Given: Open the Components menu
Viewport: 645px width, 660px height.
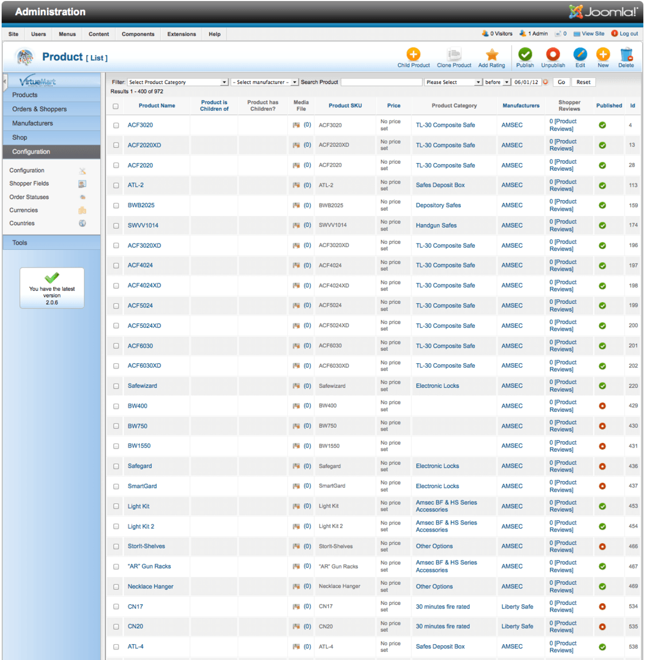Looking at the screenshot, I should click(x=138, y=34).
